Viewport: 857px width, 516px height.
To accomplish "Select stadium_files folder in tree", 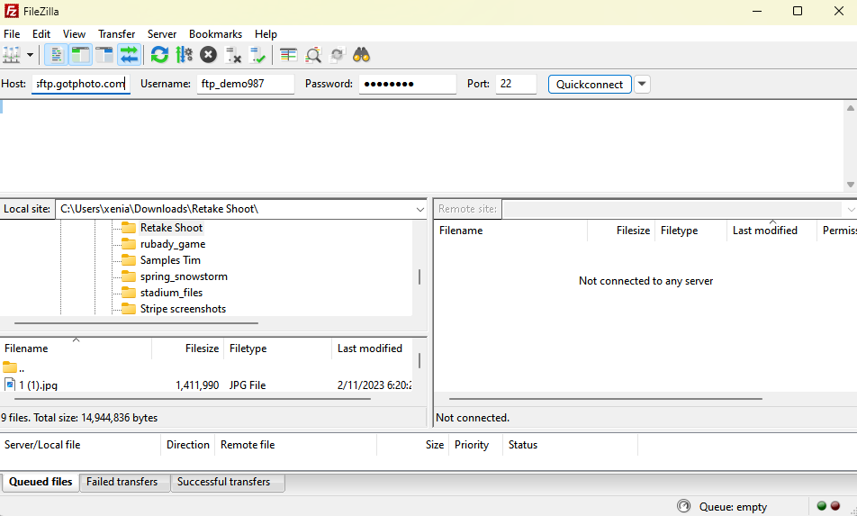I will tap(171, 293).
